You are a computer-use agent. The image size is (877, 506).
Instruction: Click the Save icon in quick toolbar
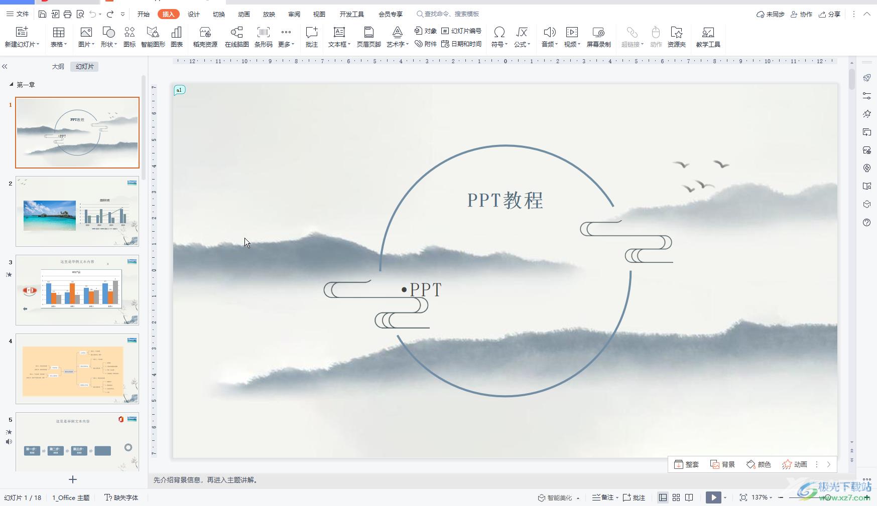pyautogui.click(x=43, y=14)
